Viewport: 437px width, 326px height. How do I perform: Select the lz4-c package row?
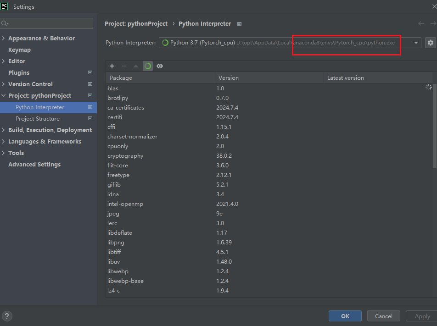[x=269, y=290]
